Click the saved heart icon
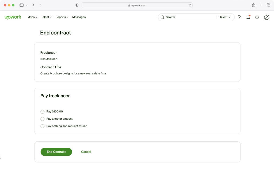The image size is (274, 171). point(257,17)
